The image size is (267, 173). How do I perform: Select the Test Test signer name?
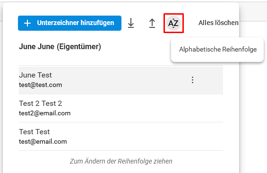point(34,132)
